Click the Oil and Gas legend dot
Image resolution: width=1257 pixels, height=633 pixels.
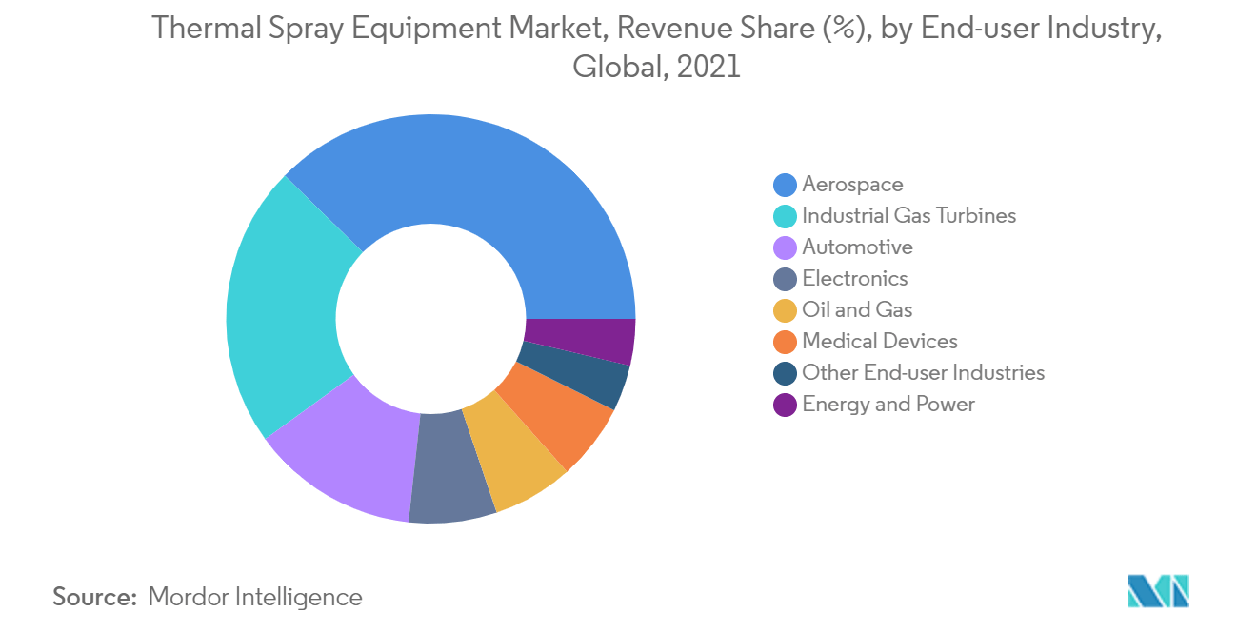pos(786,310)
